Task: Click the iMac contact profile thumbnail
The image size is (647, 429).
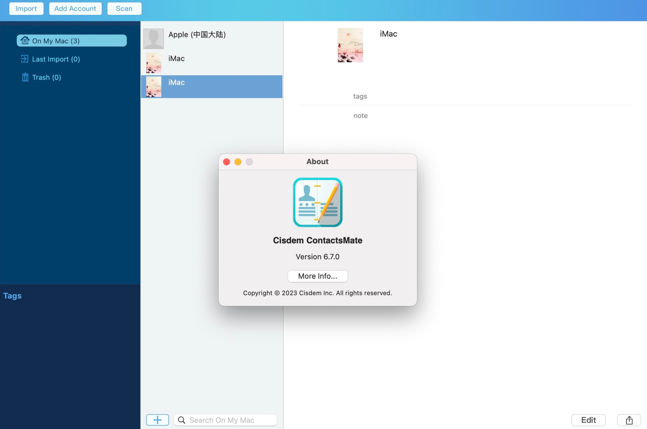Action: [350, 44]
